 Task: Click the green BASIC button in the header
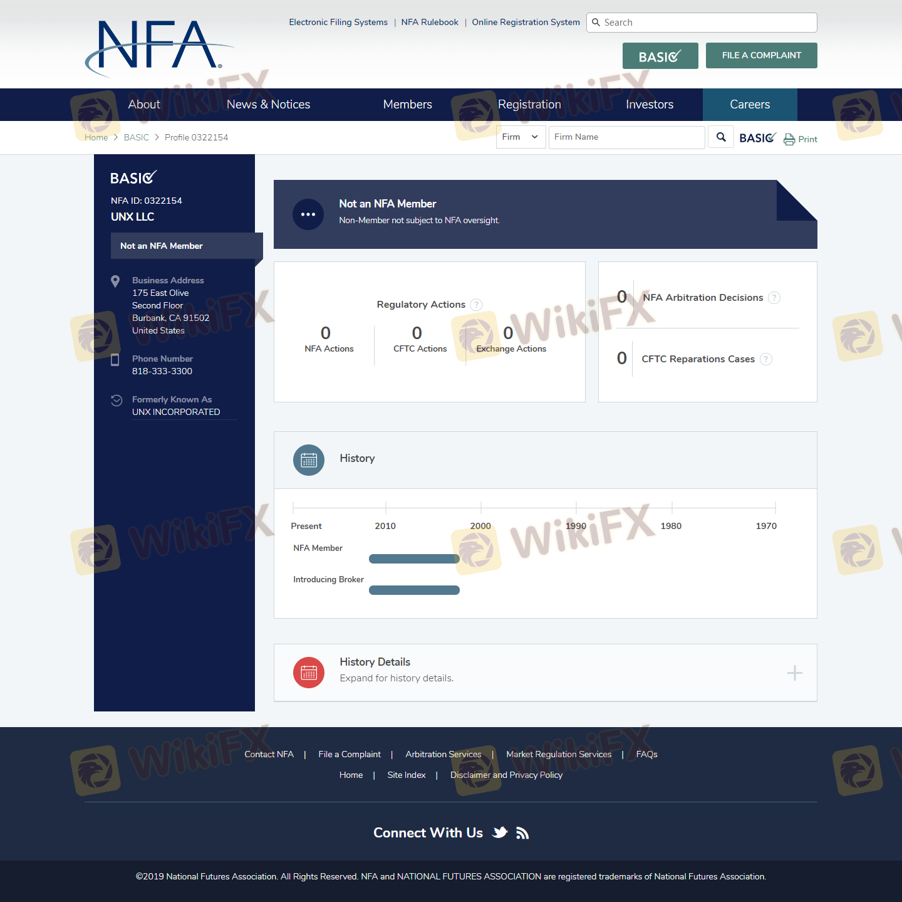tap(660, 56)
